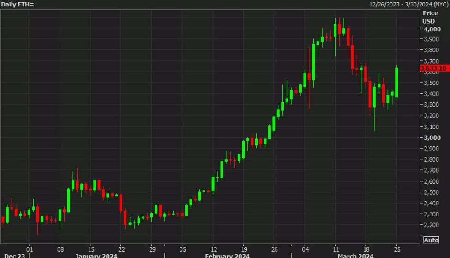Click the 12 date tick in February
450x258 pixels.
coord(213,247)
